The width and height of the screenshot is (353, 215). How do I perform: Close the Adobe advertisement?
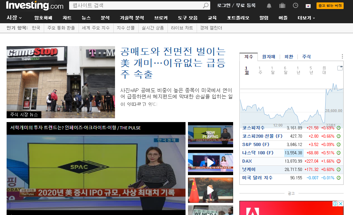[x=340, y=204]
